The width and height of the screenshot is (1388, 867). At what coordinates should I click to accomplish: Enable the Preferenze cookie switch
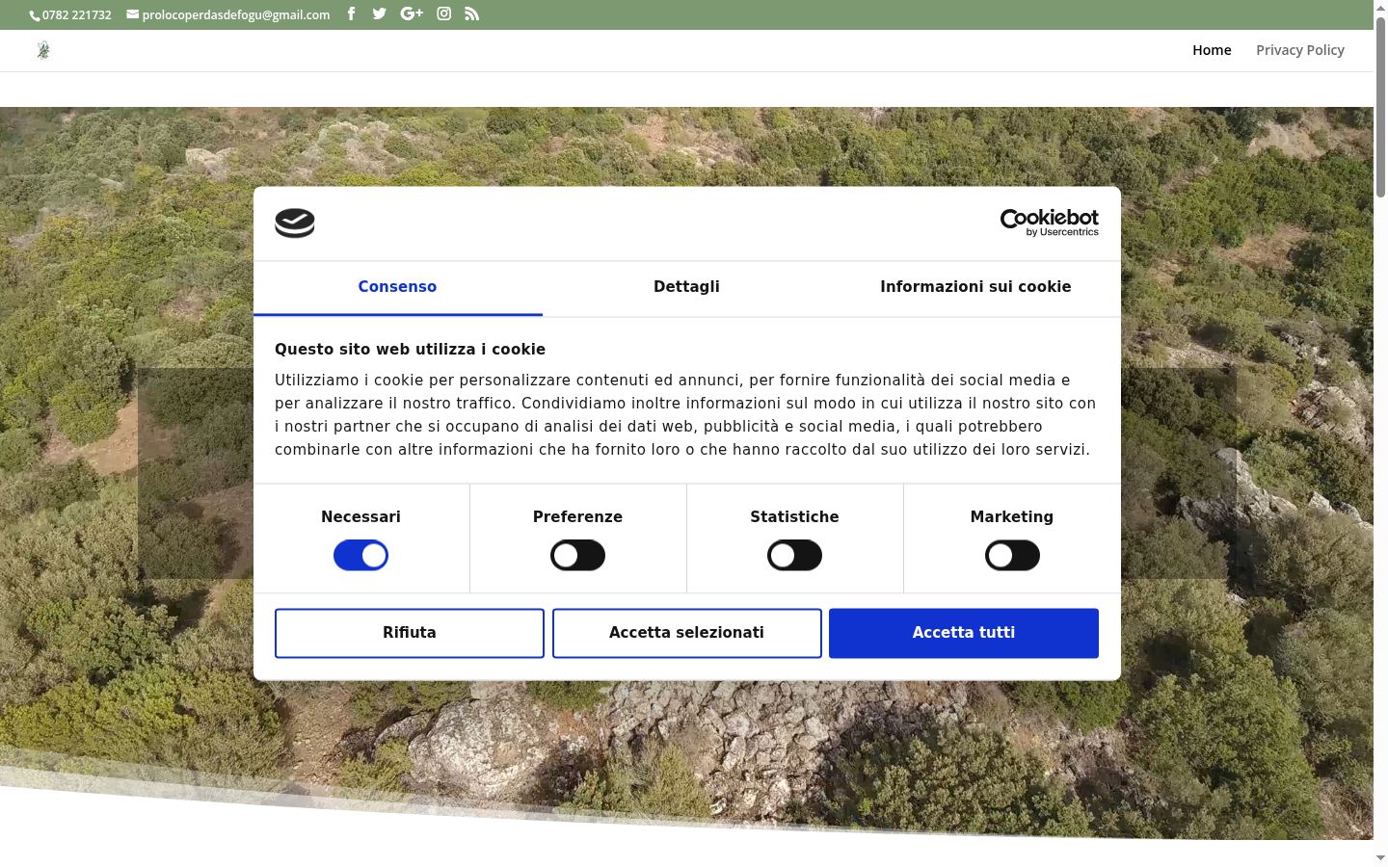[577, 556]
